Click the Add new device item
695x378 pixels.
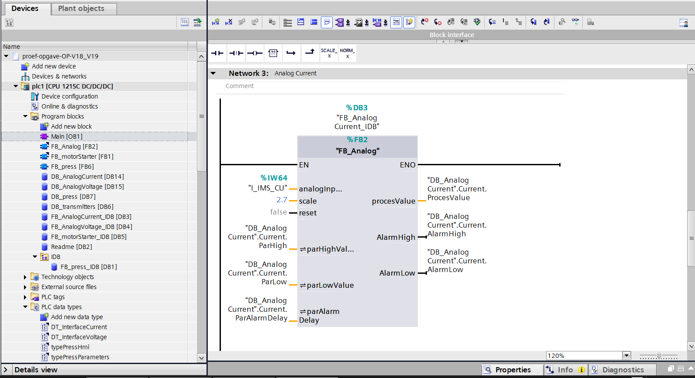pos(54,66)
